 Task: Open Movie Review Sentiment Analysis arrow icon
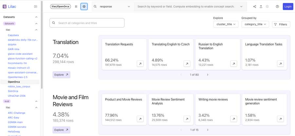coord(187,119)
